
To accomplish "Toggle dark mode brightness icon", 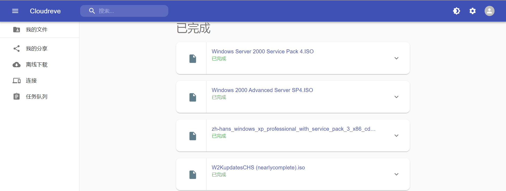I will coord(457,11).
